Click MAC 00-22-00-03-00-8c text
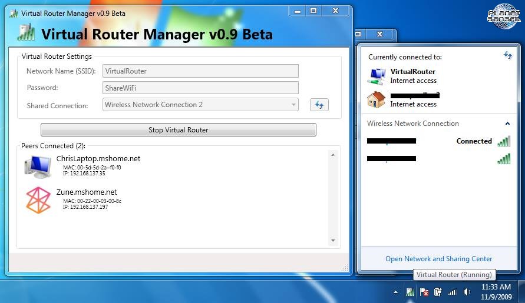 click(92, 201)
